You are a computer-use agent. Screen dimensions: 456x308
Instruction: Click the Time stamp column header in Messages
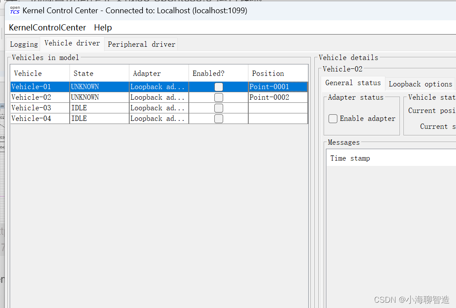[x=391, y=158]
